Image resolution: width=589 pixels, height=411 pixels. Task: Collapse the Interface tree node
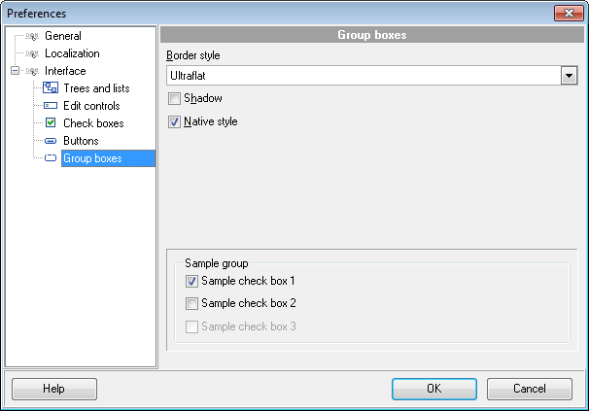pyautogui.click(x=14, y=72)
